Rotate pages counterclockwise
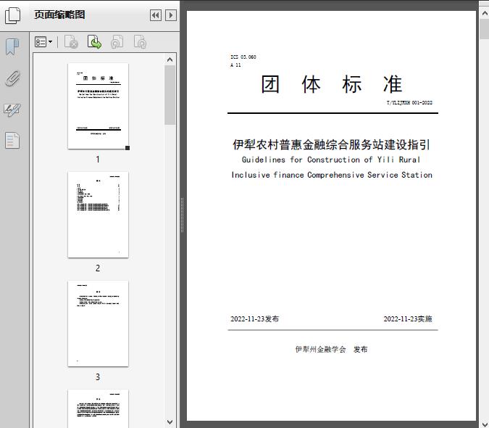Viewport: 489px width, 428px height. tap(117, 42)
